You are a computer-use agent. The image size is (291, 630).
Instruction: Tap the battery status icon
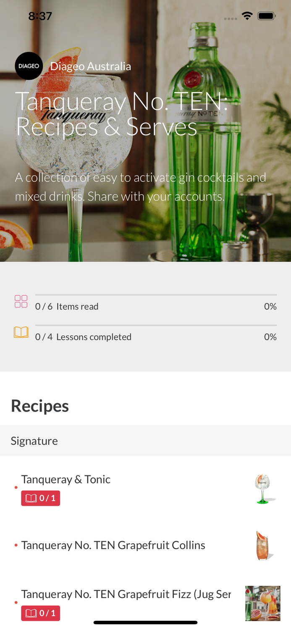click(x=266, y=16)
